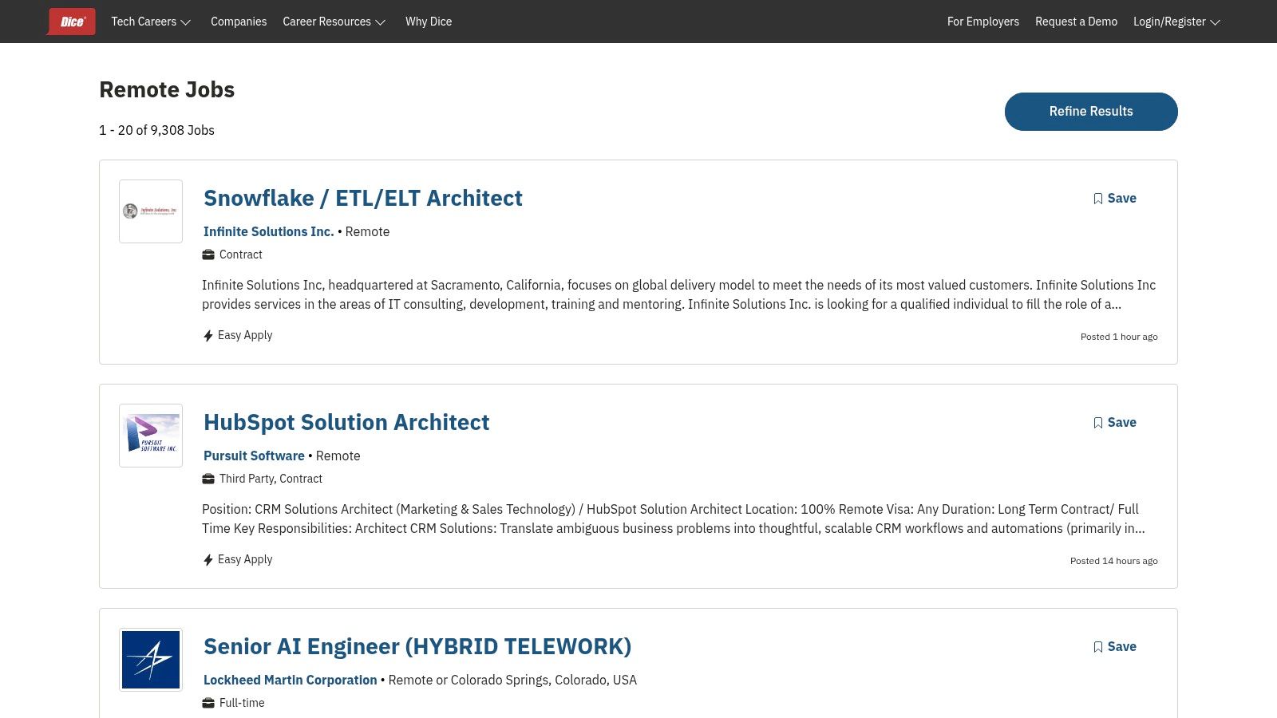The image size is (1277, 718).
Task: Click 'Posted 1 hour ago' text
Action: click(x=1119, y=337)
